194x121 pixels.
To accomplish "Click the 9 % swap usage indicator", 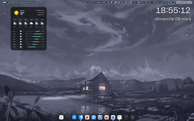I will pyautogui.click(x=148, y=2).
